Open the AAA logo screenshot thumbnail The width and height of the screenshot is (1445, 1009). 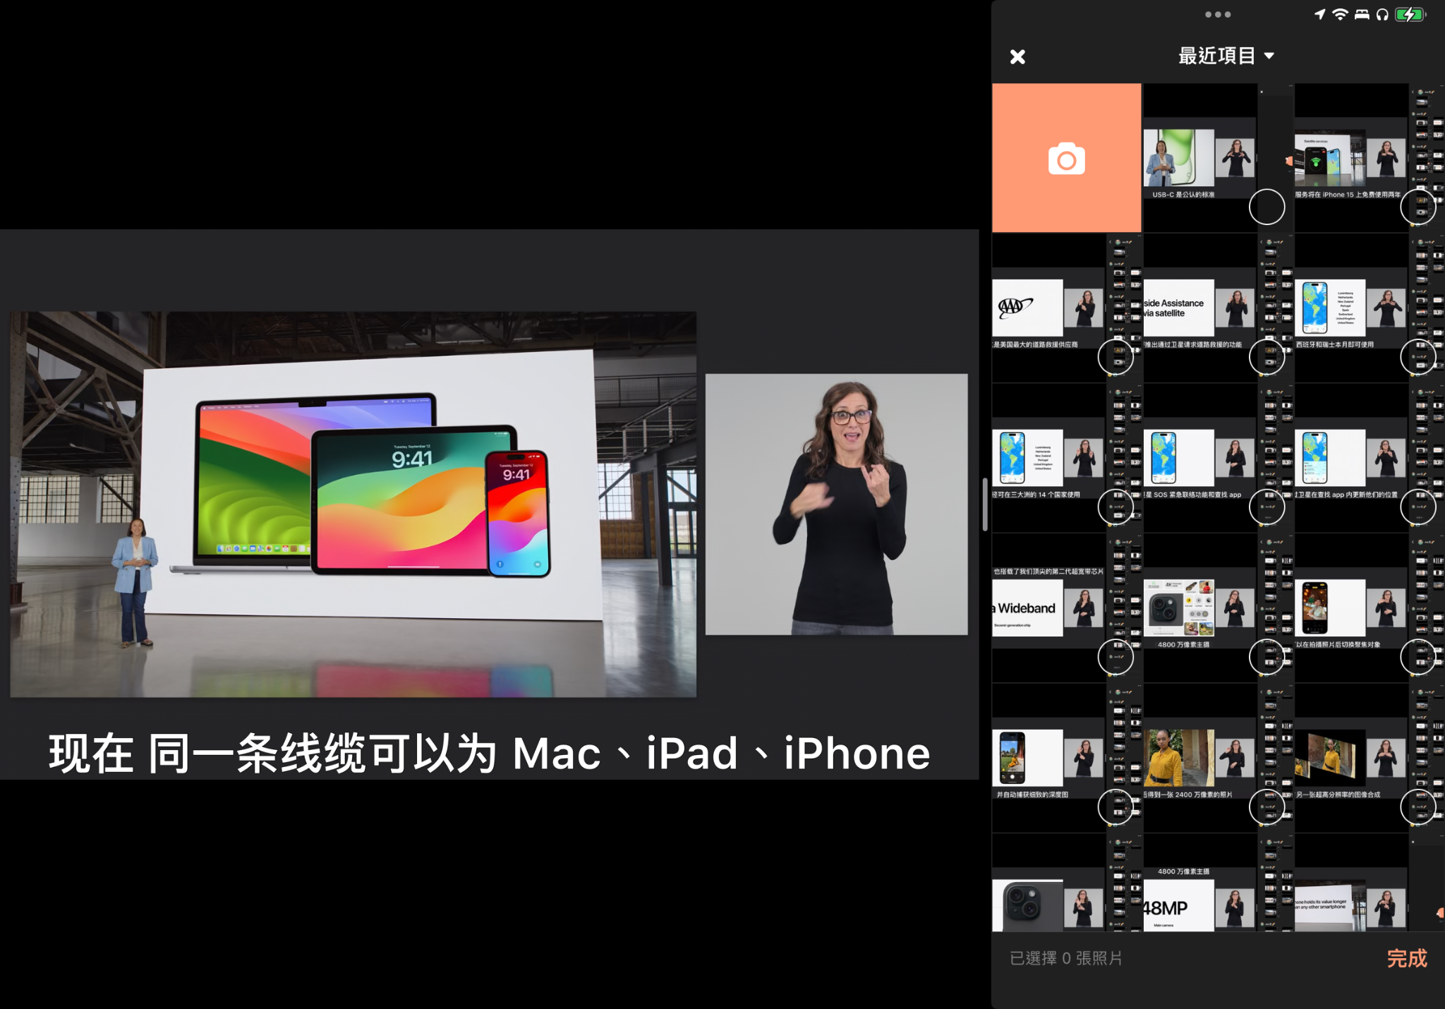click(x=1066, y=308)
